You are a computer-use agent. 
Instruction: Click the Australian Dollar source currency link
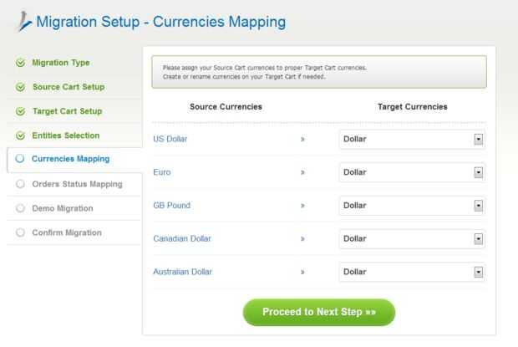point(182,272)
